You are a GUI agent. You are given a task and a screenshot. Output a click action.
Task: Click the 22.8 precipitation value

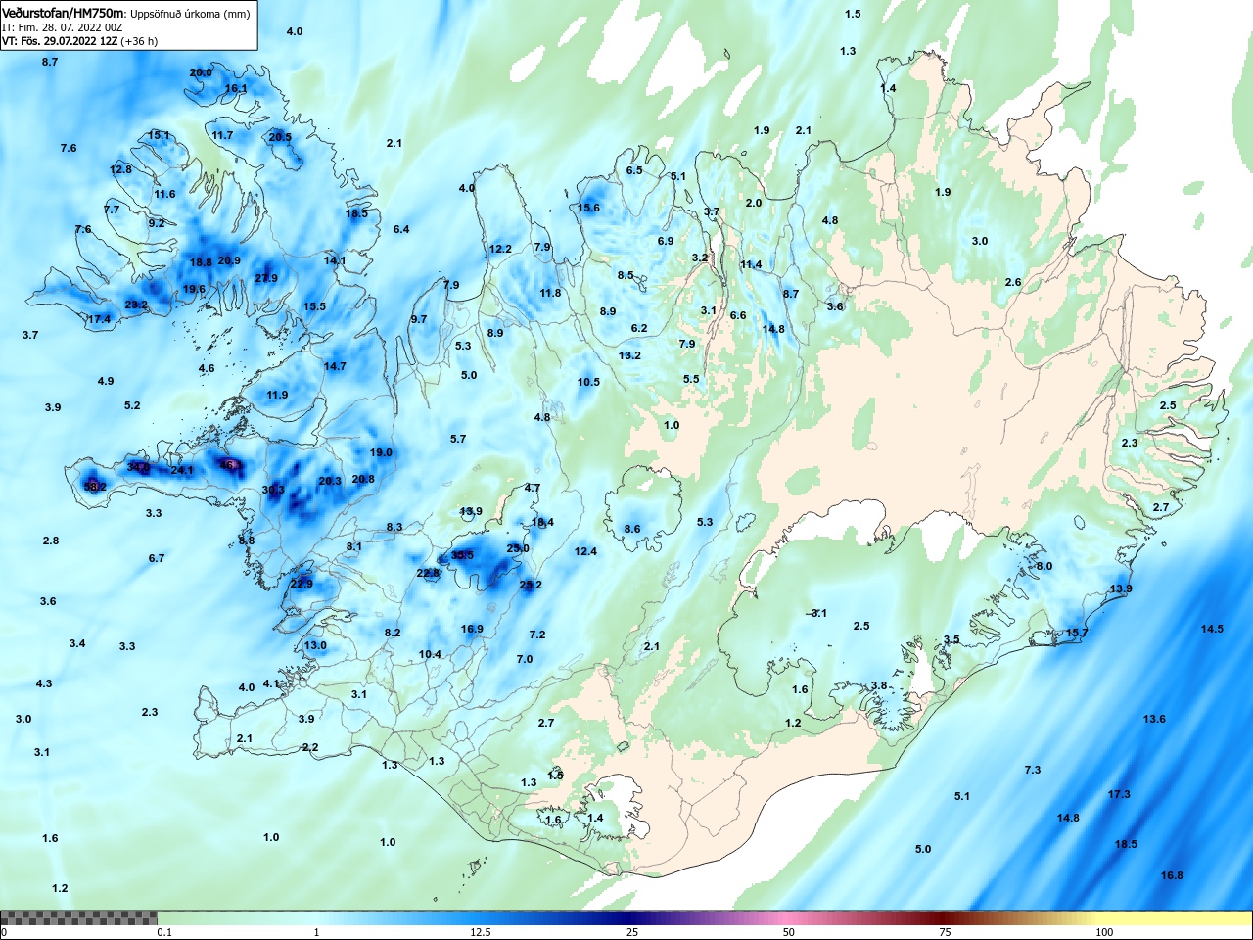tap(428, 573)
